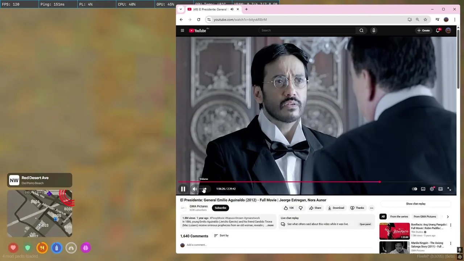Start voice search with the microphone icon
Viewport: 464px width, 261px height.
tap(374, 30)
